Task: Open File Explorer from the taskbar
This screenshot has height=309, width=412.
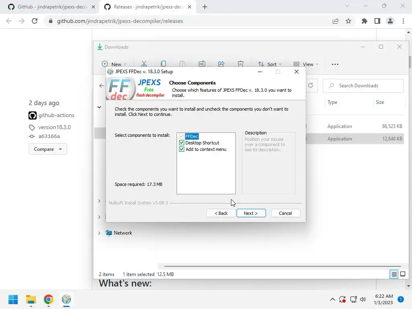Action: (x=31, y=299)
